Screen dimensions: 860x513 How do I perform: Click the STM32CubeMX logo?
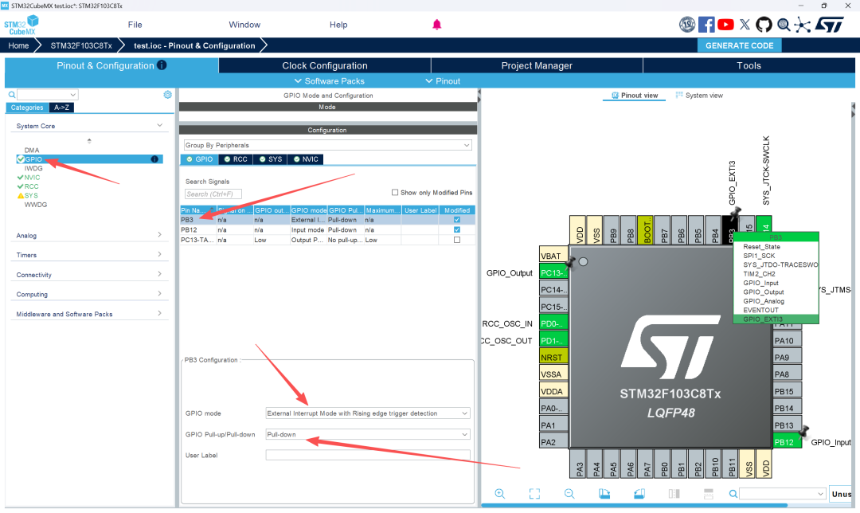[x=21, y=25]
